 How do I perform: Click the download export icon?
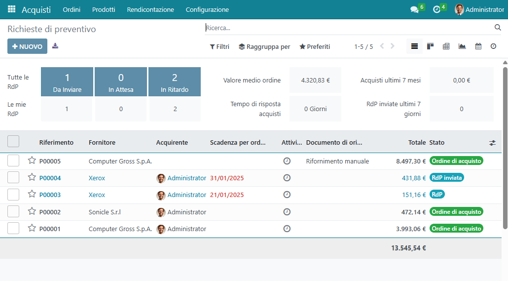[55, 46]
